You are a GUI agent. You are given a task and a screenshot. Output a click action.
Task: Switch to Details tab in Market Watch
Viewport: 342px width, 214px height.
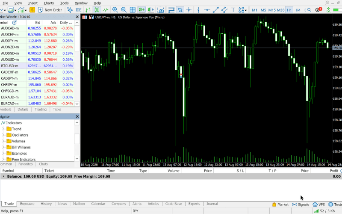(x=23, y=110)
